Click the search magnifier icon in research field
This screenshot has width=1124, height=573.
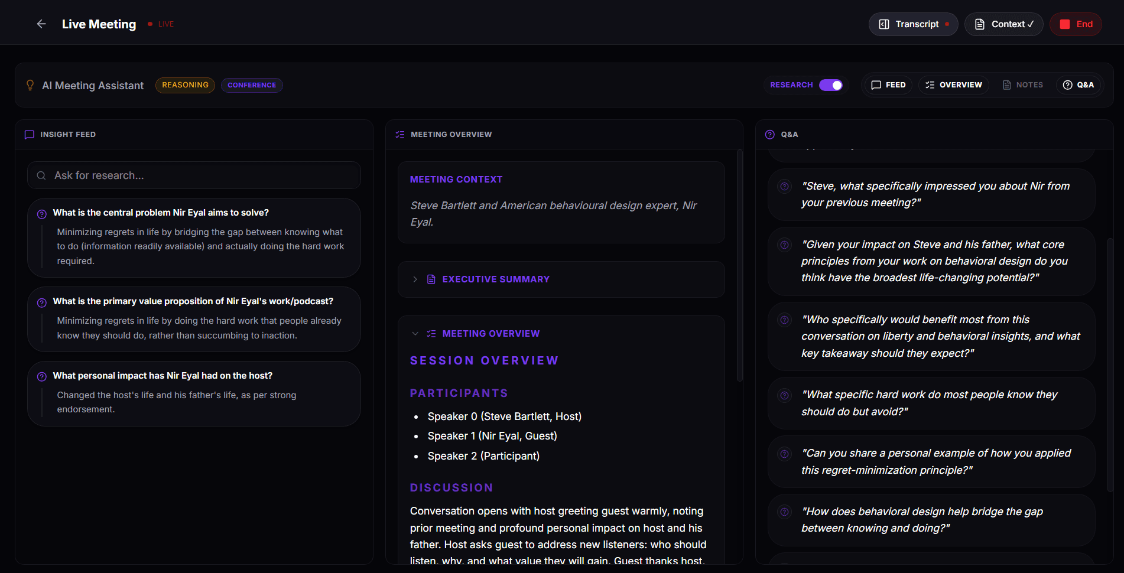[41, 175]
